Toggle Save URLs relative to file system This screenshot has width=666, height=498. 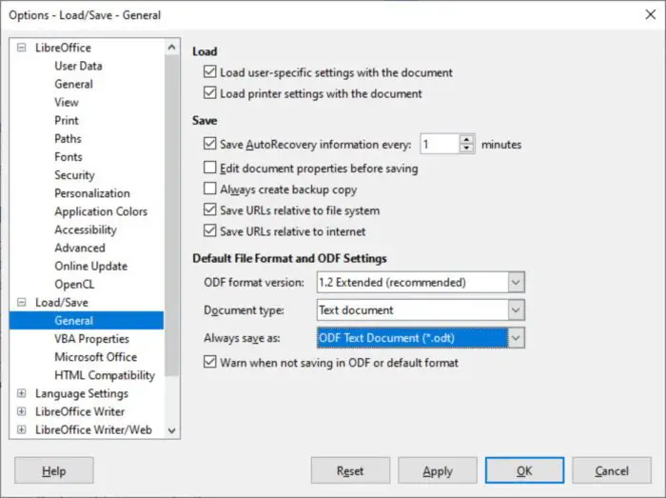[210, 209]
